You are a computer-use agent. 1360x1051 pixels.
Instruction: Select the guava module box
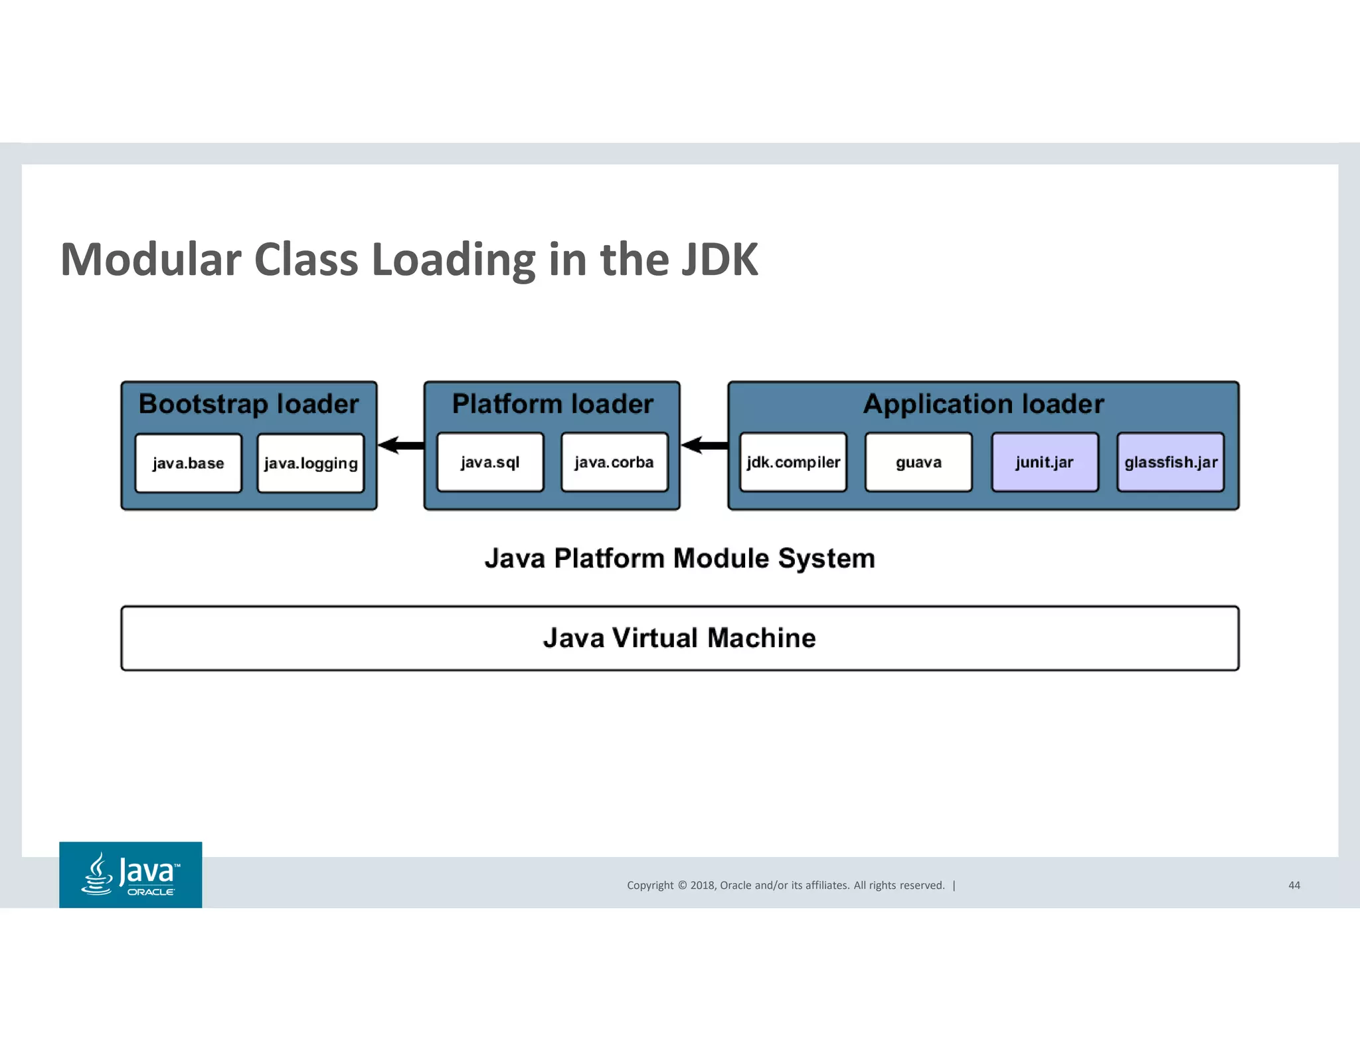[x=918, y=462]
